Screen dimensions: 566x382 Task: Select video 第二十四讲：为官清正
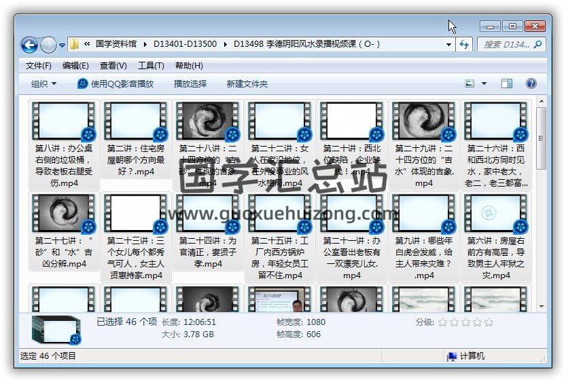coord(207,231)
